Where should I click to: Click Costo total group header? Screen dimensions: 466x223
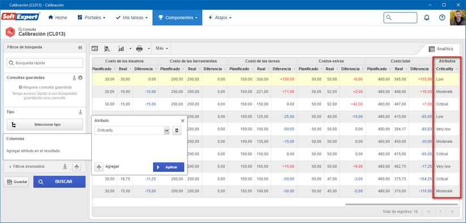pos(400,61)
